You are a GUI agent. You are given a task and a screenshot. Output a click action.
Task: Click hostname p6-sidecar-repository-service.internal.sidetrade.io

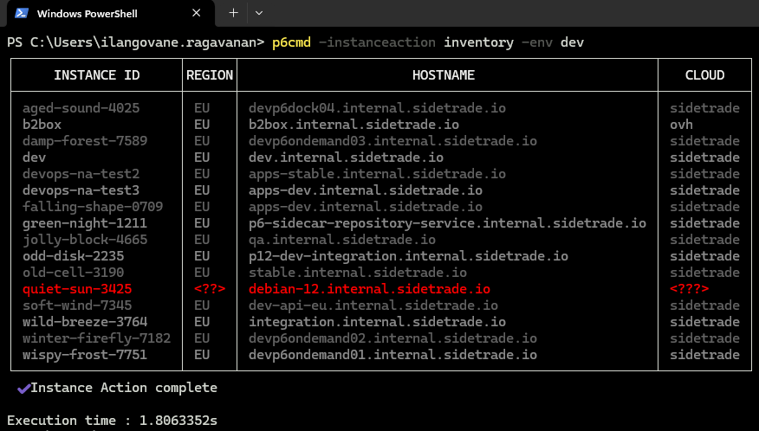point(447,223)
